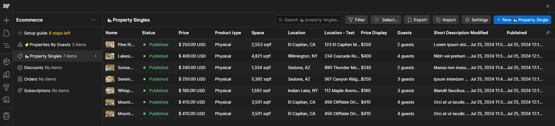This screenshot has width=555, height=126.
Task: Open Subscriptions No items
Action: [x=58, y=91]
